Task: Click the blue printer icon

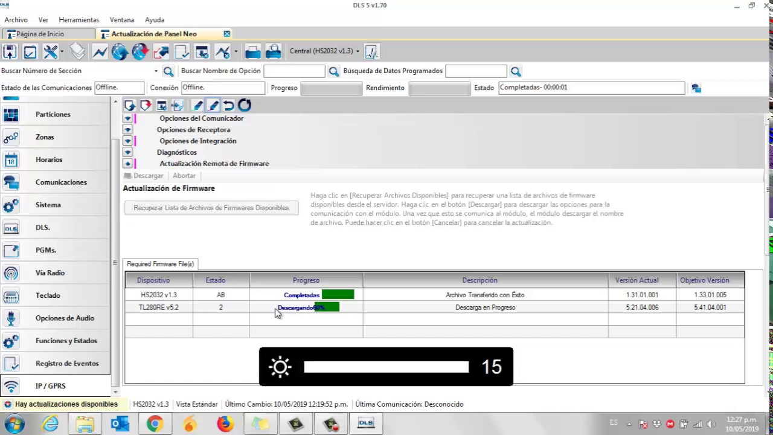Action: coord(253,51)
